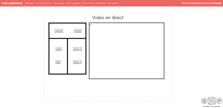Select Vidéo en direct navbar item
The width and height of the screenshot is (223, 108).
[88, 3]
